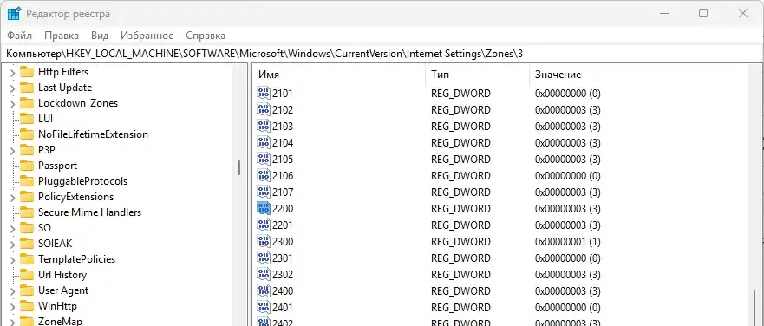Click the DWORD icon for value 2201
This screenshot has width=764, height=326.
click(263, 225)
